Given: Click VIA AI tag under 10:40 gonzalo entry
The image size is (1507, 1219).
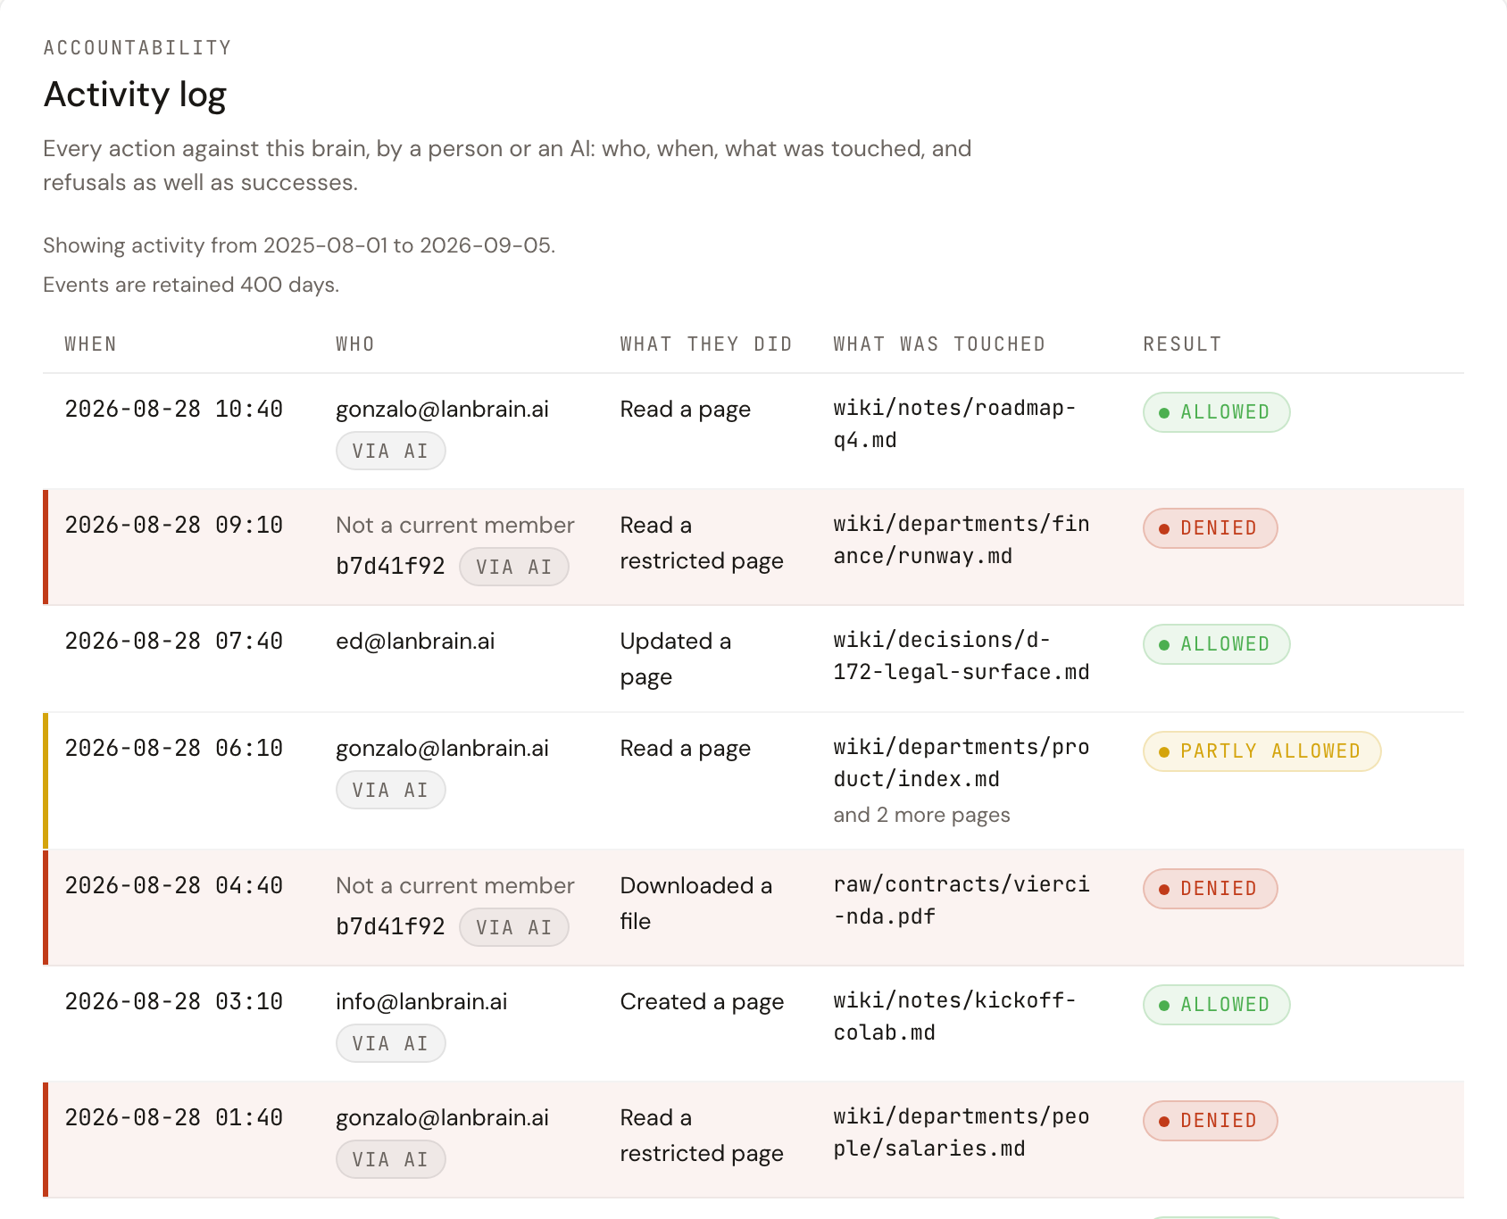Looking at the screenshot, I should [x=390, y=451].
